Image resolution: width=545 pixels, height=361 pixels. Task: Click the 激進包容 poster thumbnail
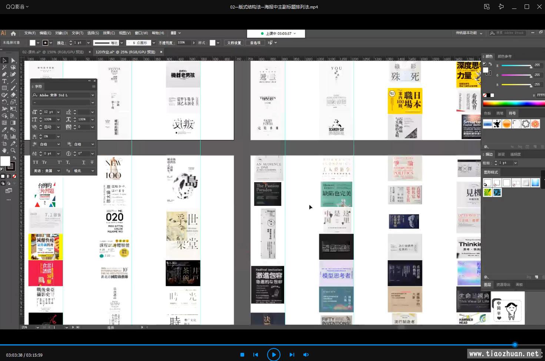268,284
